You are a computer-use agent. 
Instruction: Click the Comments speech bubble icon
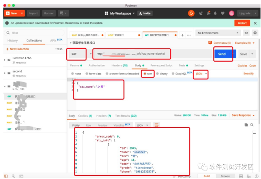pyautogui.click(x=210, y=43)
